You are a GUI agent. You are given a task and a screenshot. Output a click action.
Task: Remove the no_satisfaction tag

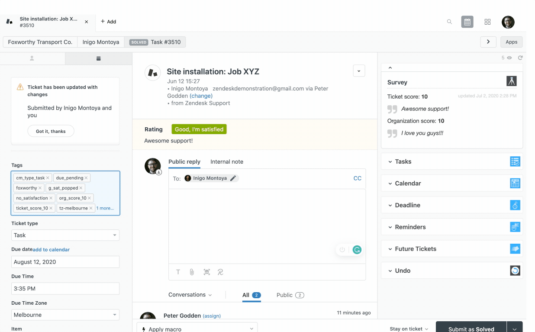click(x=51, y=198)
